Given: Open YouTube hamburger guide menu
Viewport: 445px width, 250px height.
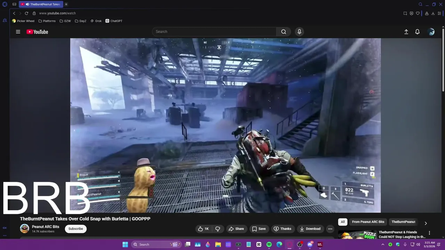Looking at the screenshot, I should coord(18,32).
